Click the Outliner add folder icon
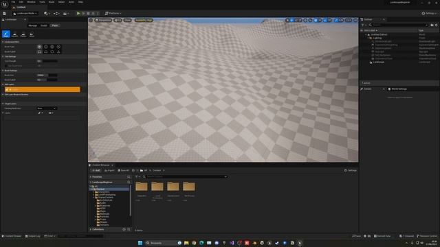This screenshot has height=247, width=440. (432, 25)
